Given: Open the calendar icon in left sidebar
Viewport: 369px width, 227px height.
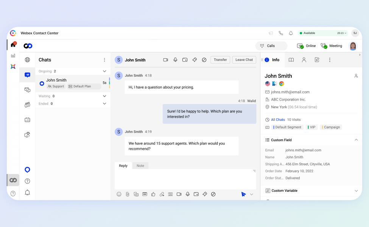Looking at the screenshot, I should [x=27, y=120].
